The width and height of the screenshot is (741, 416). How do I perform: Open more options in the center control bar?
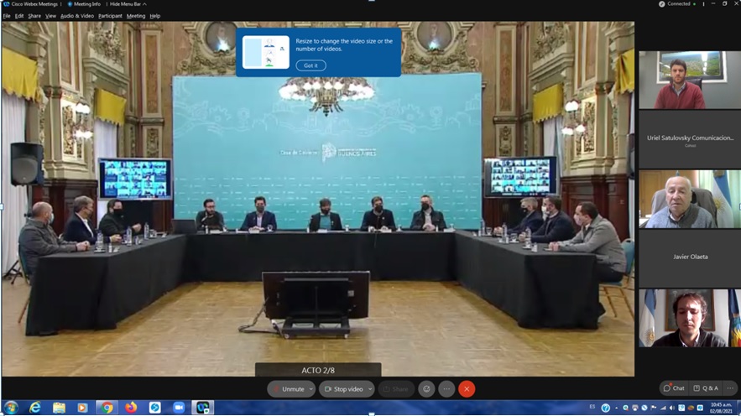pos(446,389)
